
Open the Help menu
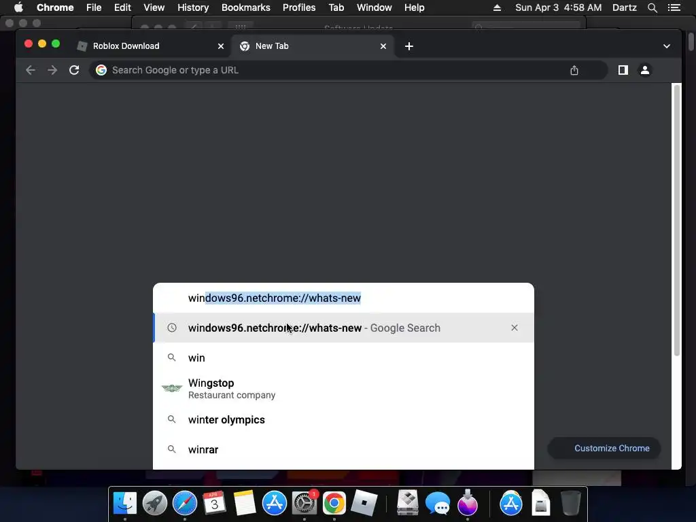pyautogui.click(x=414, y=7)
